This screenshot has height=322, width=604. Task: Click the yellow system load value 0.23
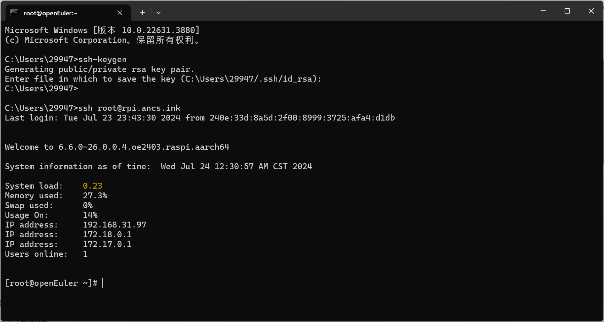tap(92, 186)
